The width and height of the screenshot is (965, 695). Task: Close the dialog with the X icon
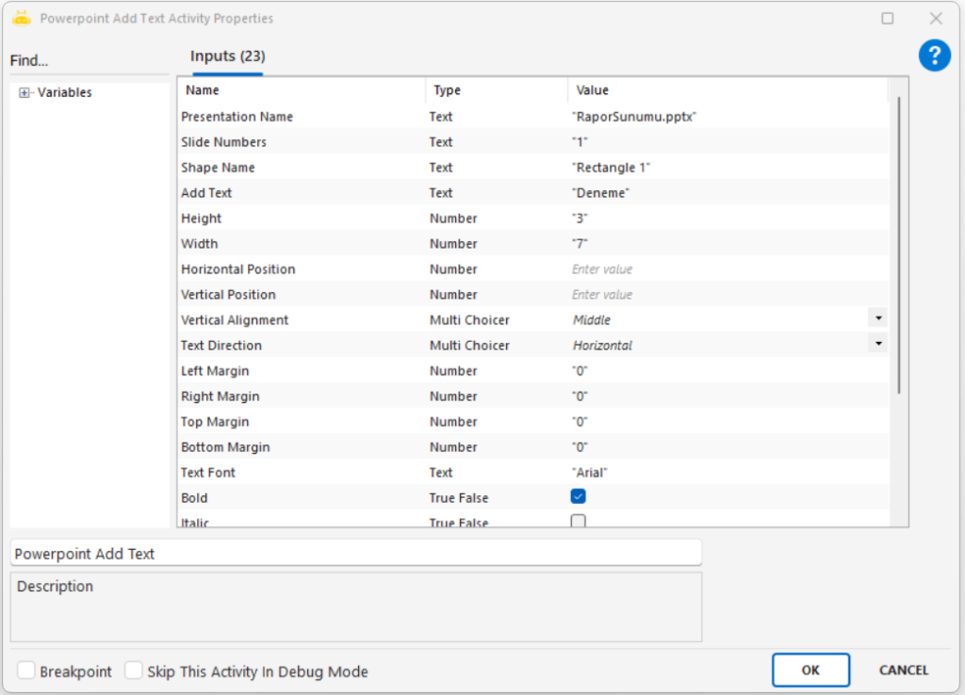tap(936, 18)
